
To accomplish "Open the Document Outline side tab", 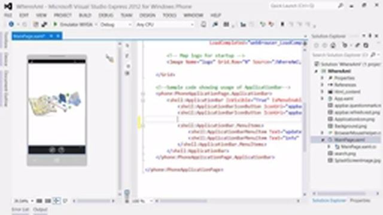I will point(6,88).
